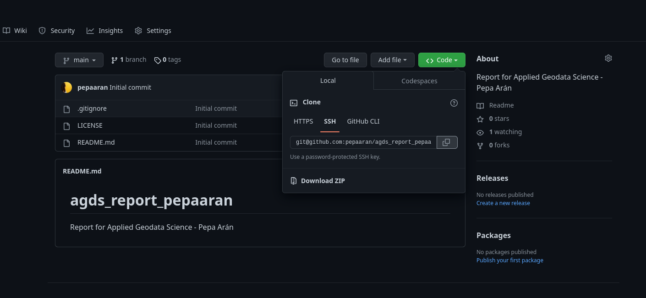Click the book icon beside Readme

click(x=480, y=106)
